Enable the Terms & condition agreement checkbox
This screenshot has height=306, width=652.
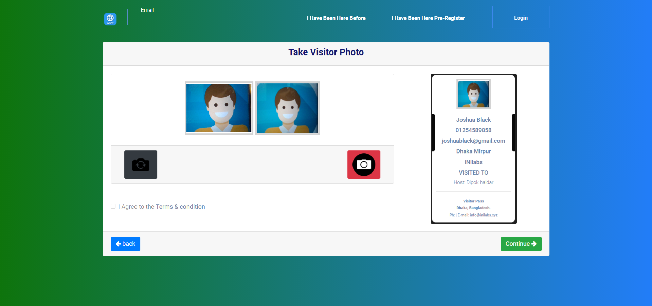[x=113, y=206]
